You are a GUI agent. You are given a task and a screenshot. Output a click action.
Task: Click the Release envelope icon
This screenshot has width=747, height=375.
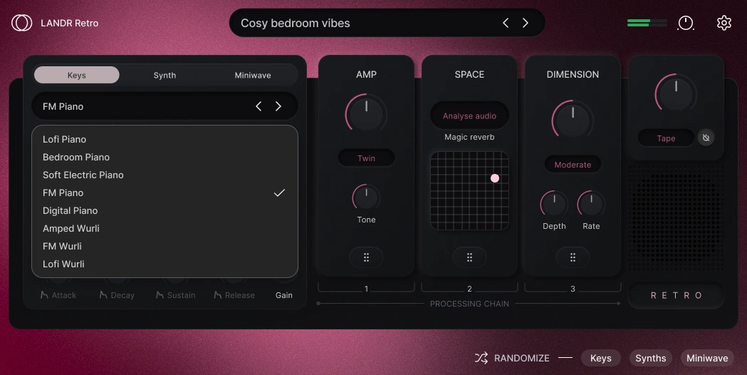218,295
